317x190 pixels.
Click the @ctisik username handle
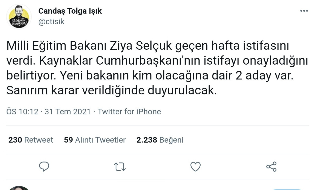point(51,22)
